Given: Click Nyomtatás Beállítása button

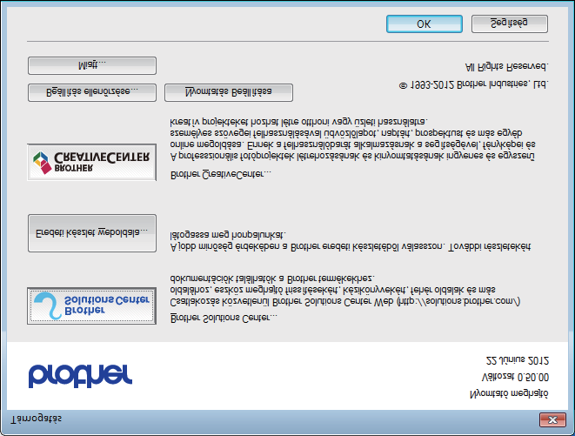Looking at the screenshot, I should click(x=229, y=92).
